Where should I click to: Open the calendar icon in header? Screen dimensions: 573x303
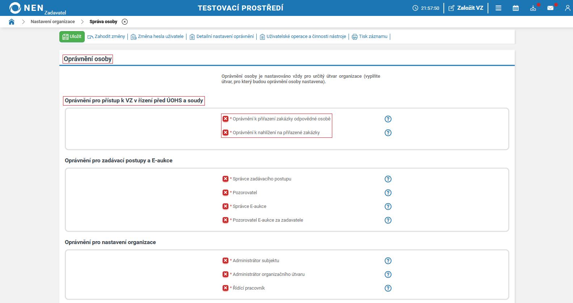click(x=516, y=8)
